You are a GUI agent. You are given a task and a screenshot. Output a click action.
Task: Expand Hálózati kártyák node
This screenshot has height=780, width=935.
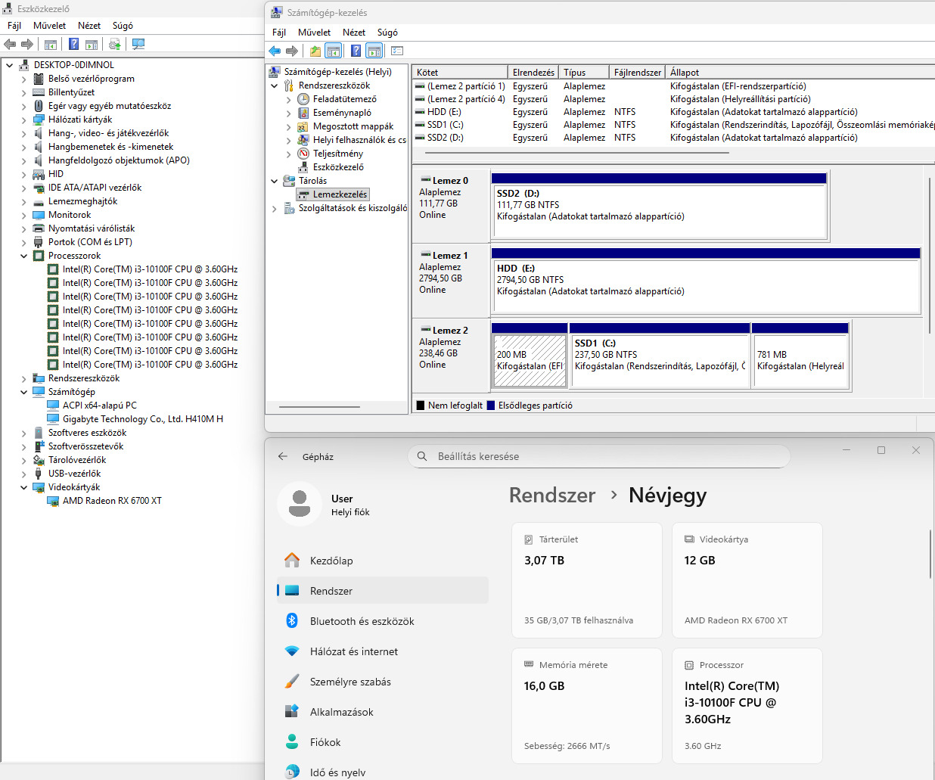tap(23, 120)
